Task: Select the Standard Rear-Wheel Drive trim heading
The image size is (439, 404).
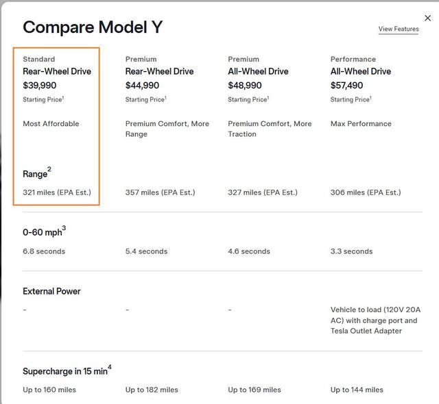Action: (x=56, y=71)
